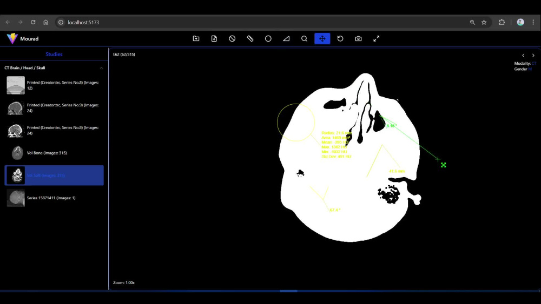The width and height of the screenshot is (541, 304).
Task: Open the upload folder tool
Action: click(196, 38)
